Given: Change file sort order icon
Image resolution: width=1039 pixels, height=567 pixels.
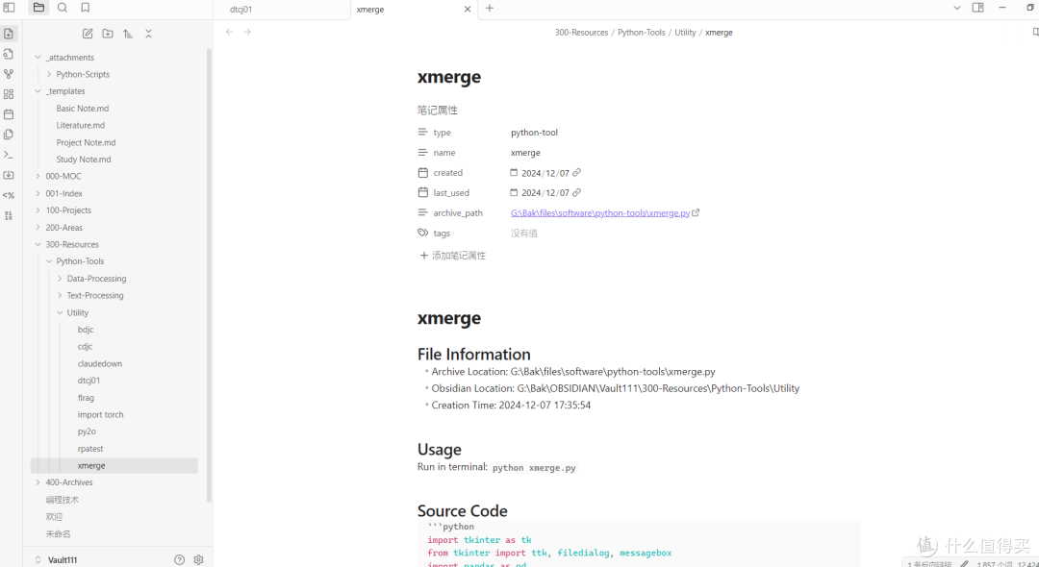Looking at the screenshot, I should (128, 34).
